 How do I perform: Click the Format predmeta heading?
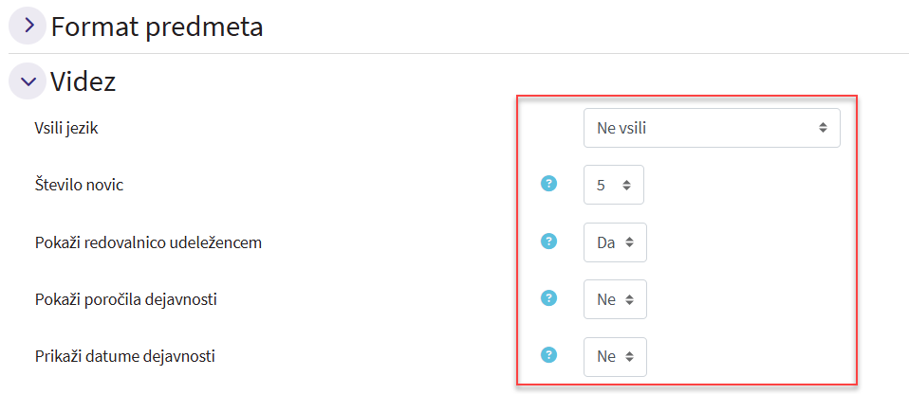[x=157, y=27]
